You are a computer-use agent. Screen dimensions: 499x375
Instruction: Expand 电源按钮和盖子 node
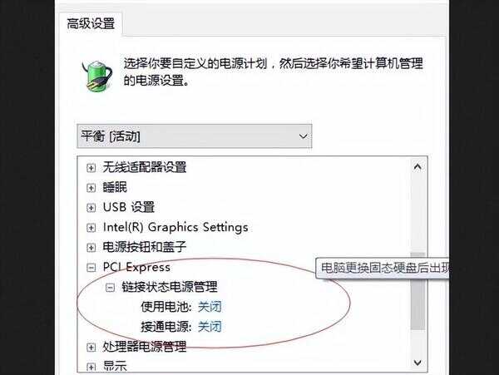point(91,248)
